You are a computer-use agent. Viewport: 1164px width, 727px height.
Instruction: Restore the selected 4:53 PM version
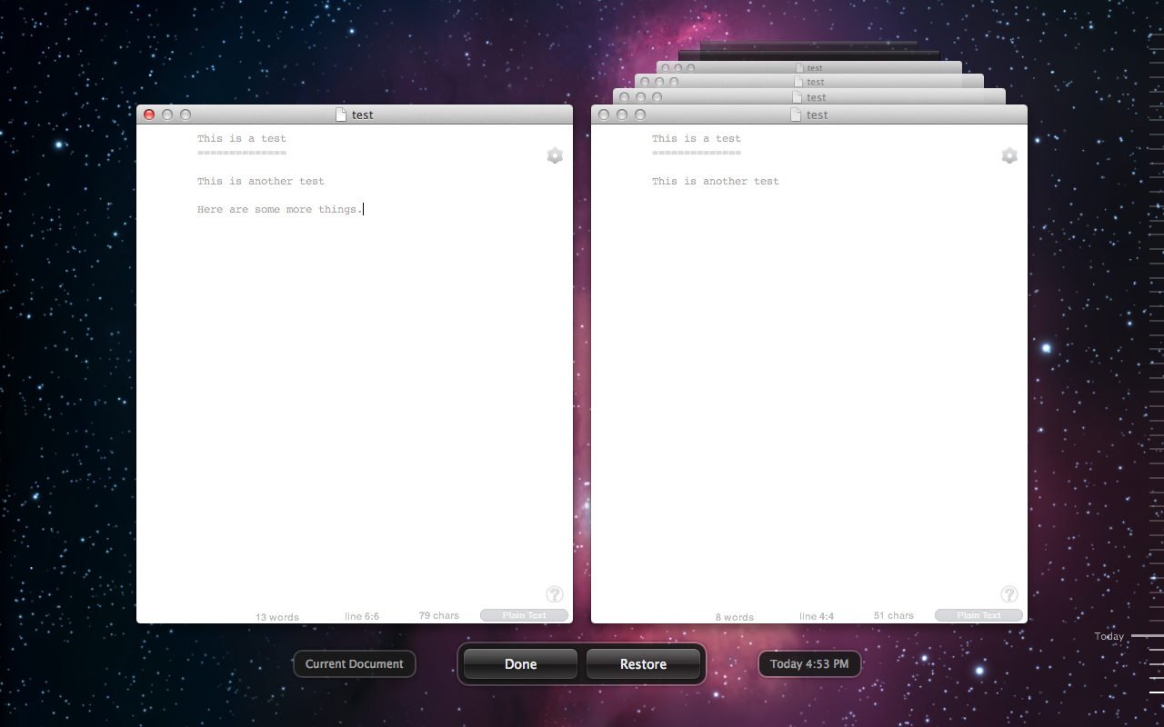[x=643, y=664]
